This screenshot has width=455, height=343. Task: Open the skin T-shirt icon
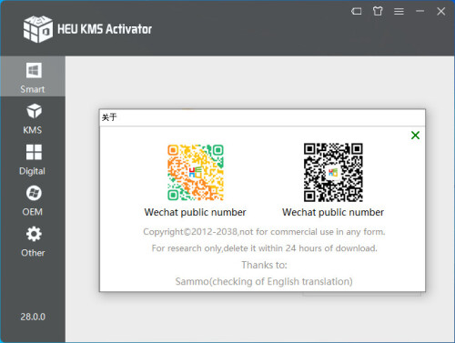coord(378,11)
